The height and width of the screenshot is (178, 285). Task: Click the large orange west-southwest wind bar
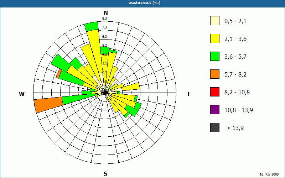48,105
